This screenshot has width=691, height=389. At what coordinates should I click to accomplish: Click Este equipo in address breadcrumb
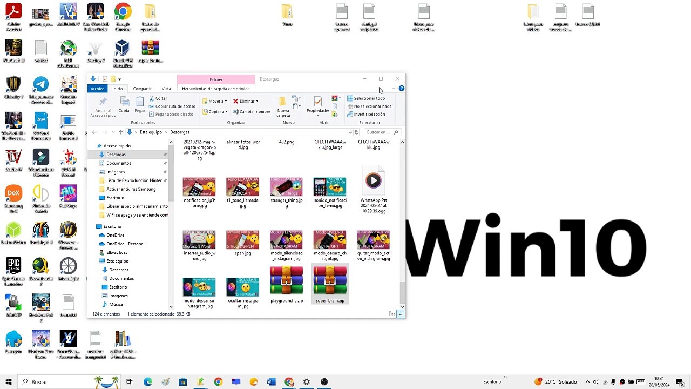151,132
